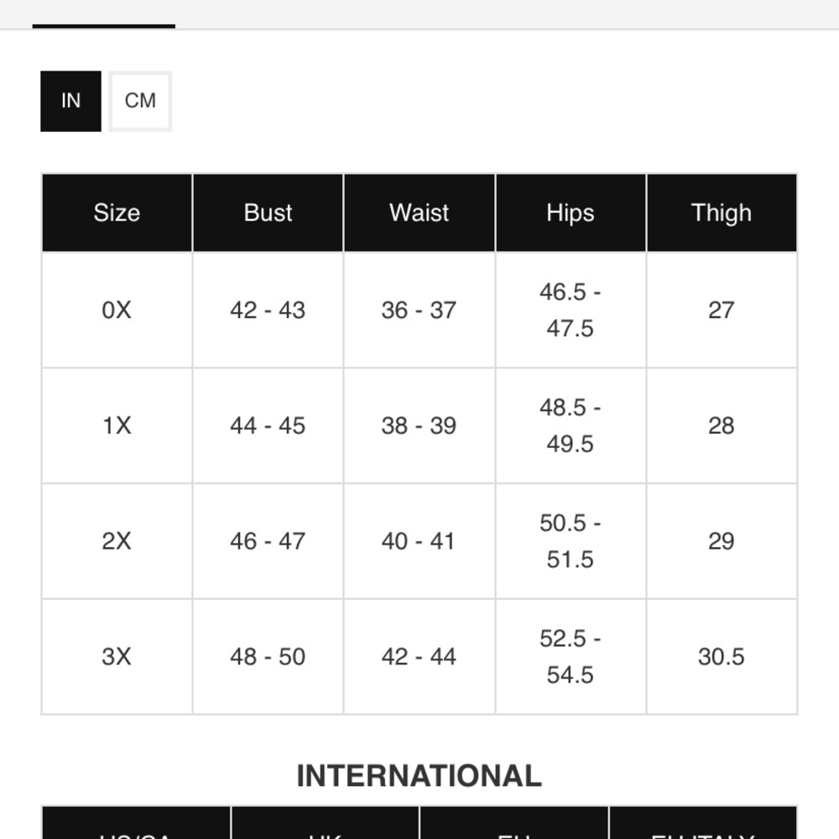The width and height of the screenshot is (839, 839).
Task: Click the 42 - 43 bust measurement
Action: 268,310
